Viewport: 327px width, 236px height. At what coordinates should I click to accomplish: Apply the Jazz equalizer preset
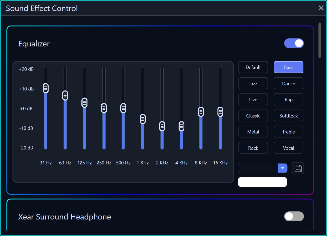(253, 83)
